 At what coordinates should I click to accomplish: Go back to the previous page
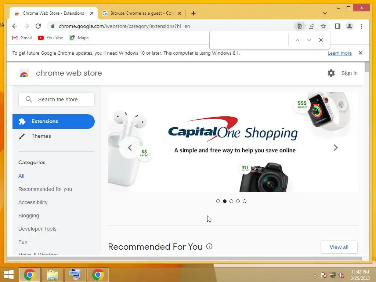point(15,26)
